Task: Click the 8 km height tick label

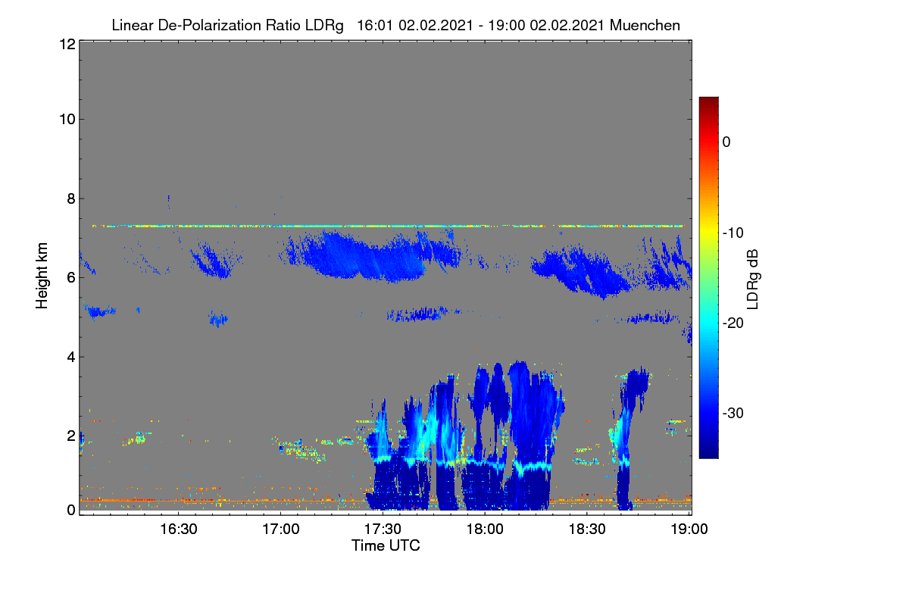Action: 71,198
